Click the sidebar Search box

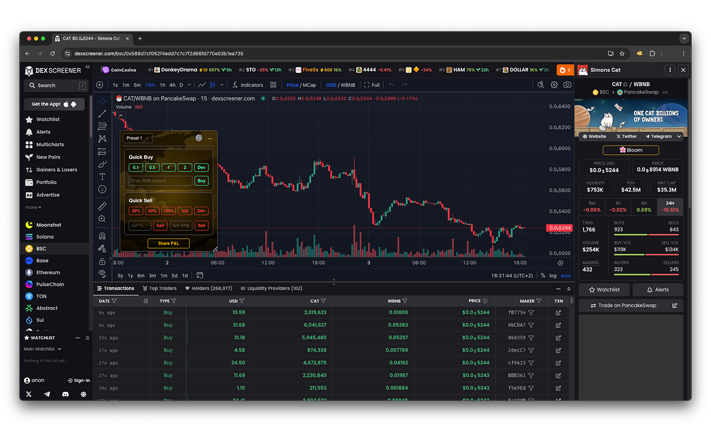[x=56, y=85]
